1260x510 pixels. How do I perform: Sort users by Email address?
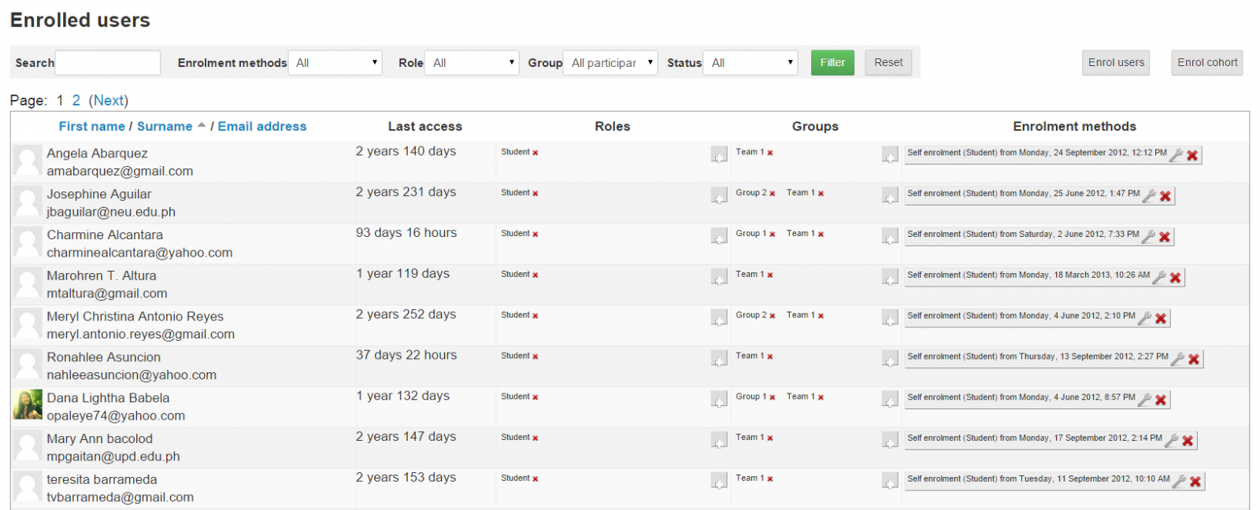(x=262, y=127)
